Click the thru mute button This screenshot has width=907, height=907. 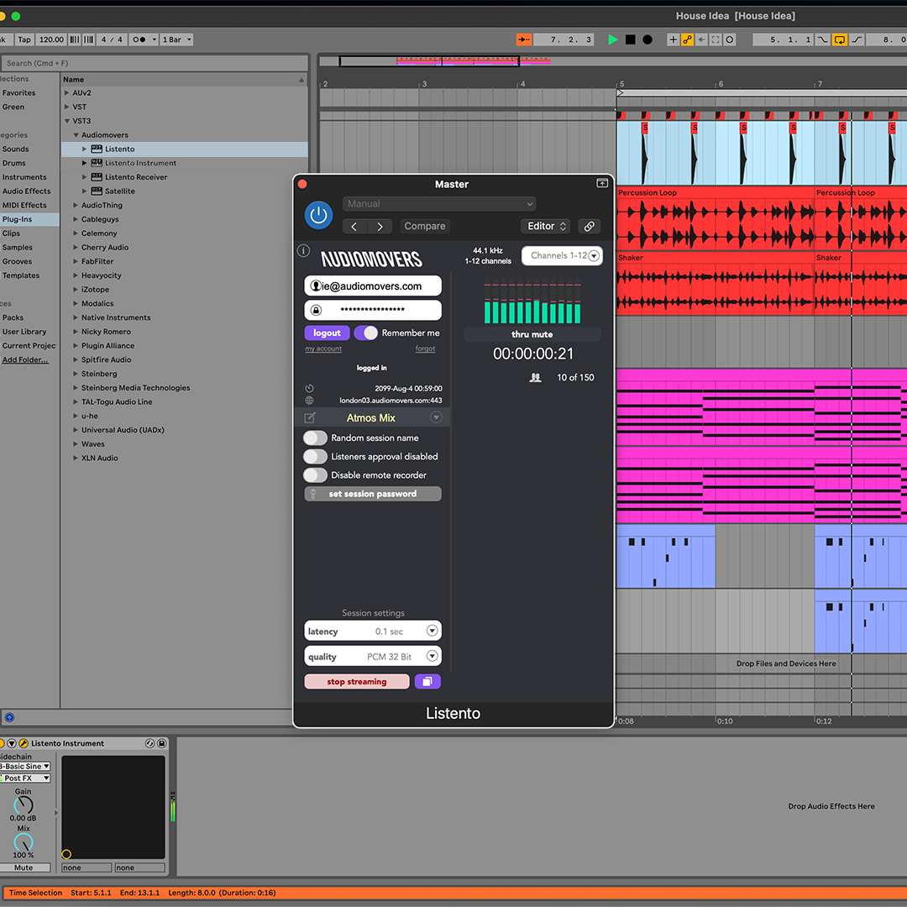[x=532, y=334]
